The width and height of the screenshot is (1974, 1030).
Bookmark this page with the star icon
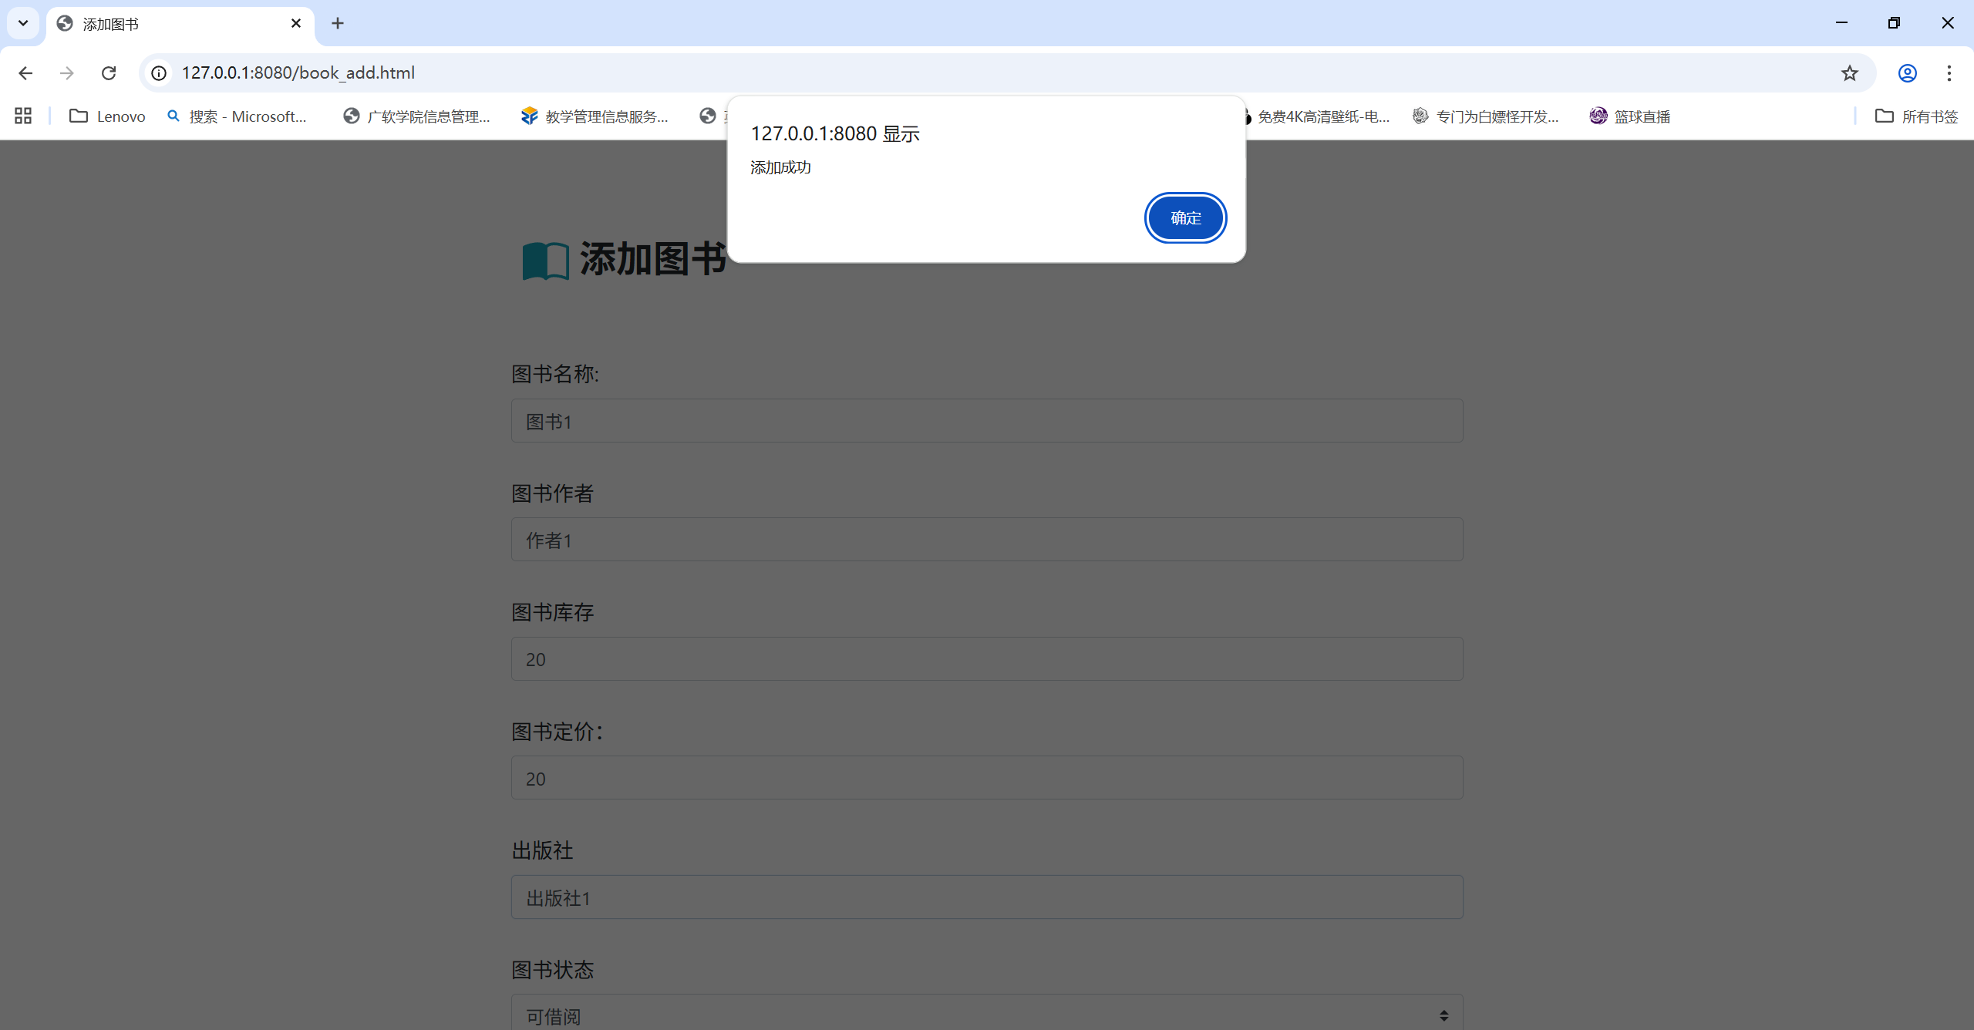[x=1849, y=72]
